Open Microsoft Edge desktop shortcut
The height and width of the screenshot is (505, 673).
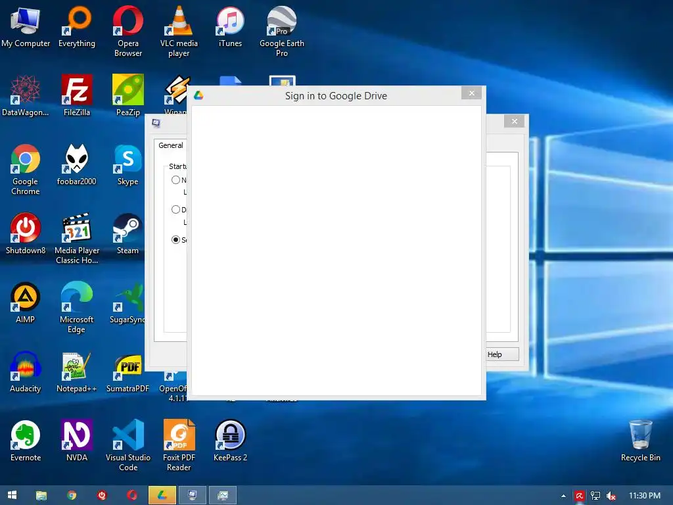[x=77, y=308]
